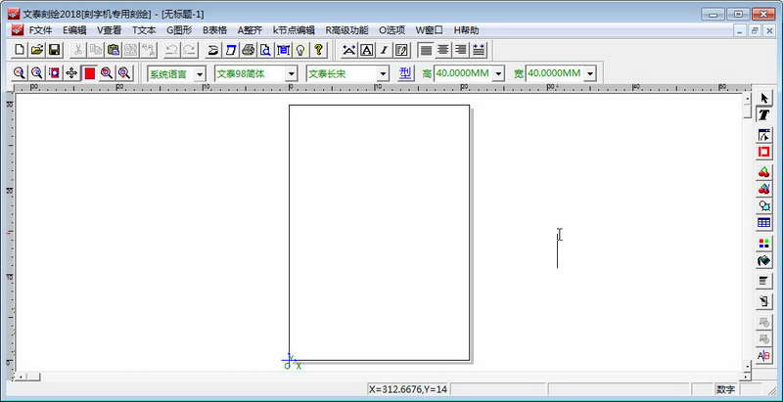Select the shapes combine tool icon
Screen dimensions: 783x402
coord(764,205)
